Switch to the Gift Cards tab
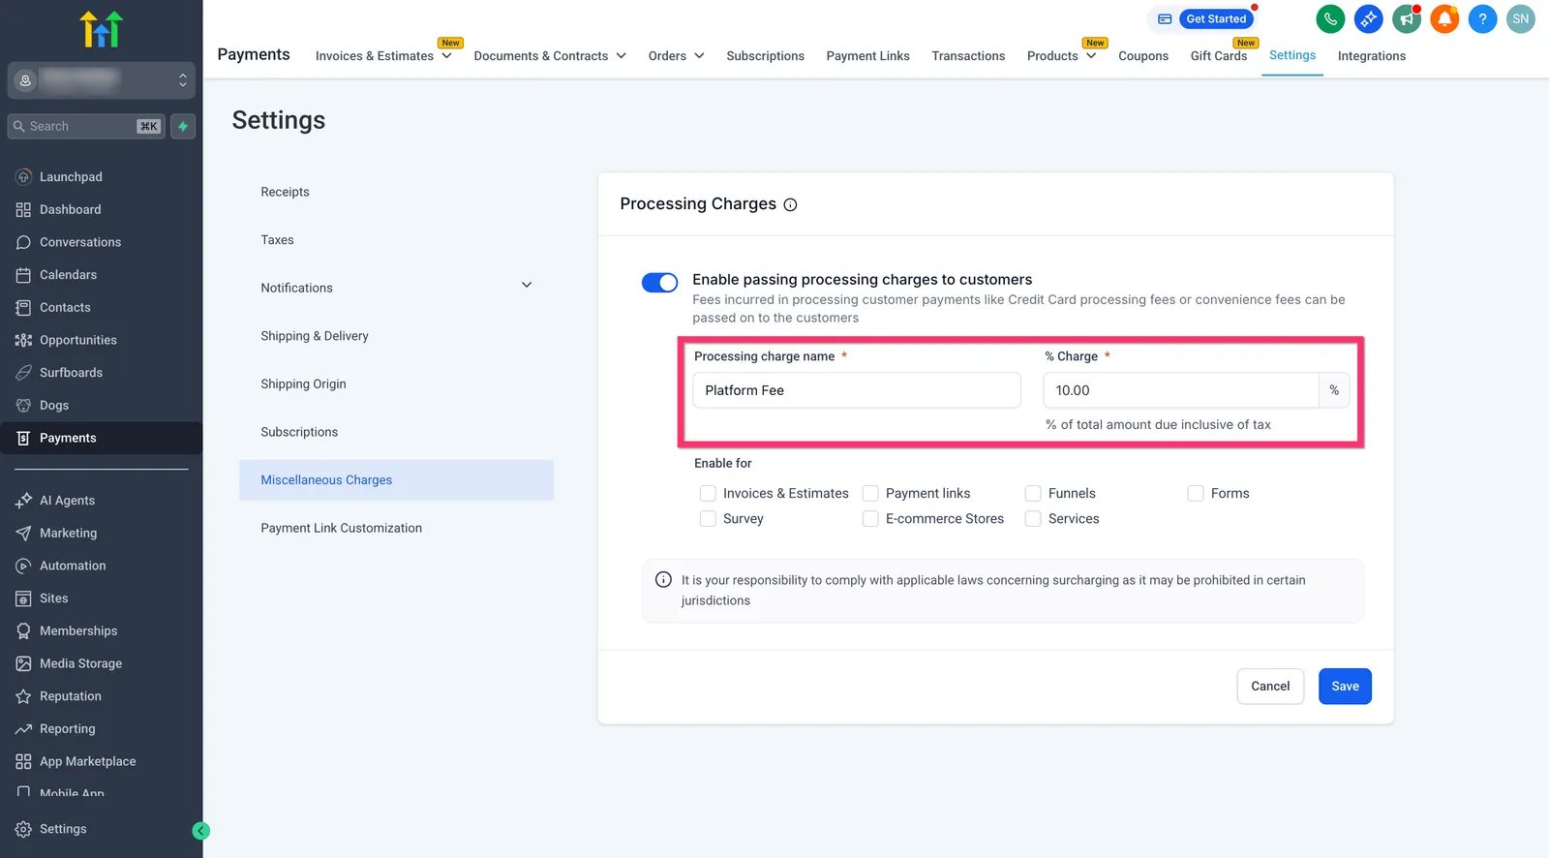 click(x=1218, y=56)
